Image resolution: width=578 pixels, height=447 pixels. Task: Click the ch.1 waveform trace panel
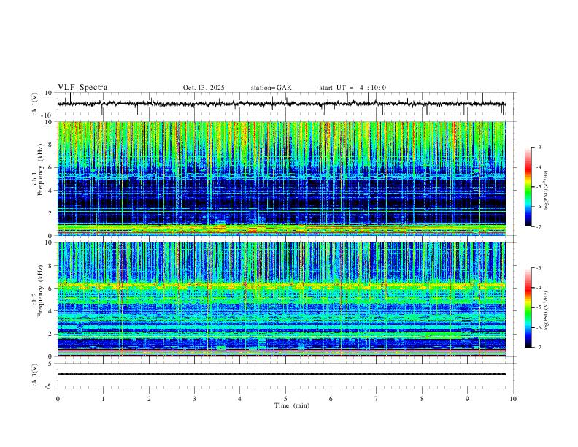[286, 104]
